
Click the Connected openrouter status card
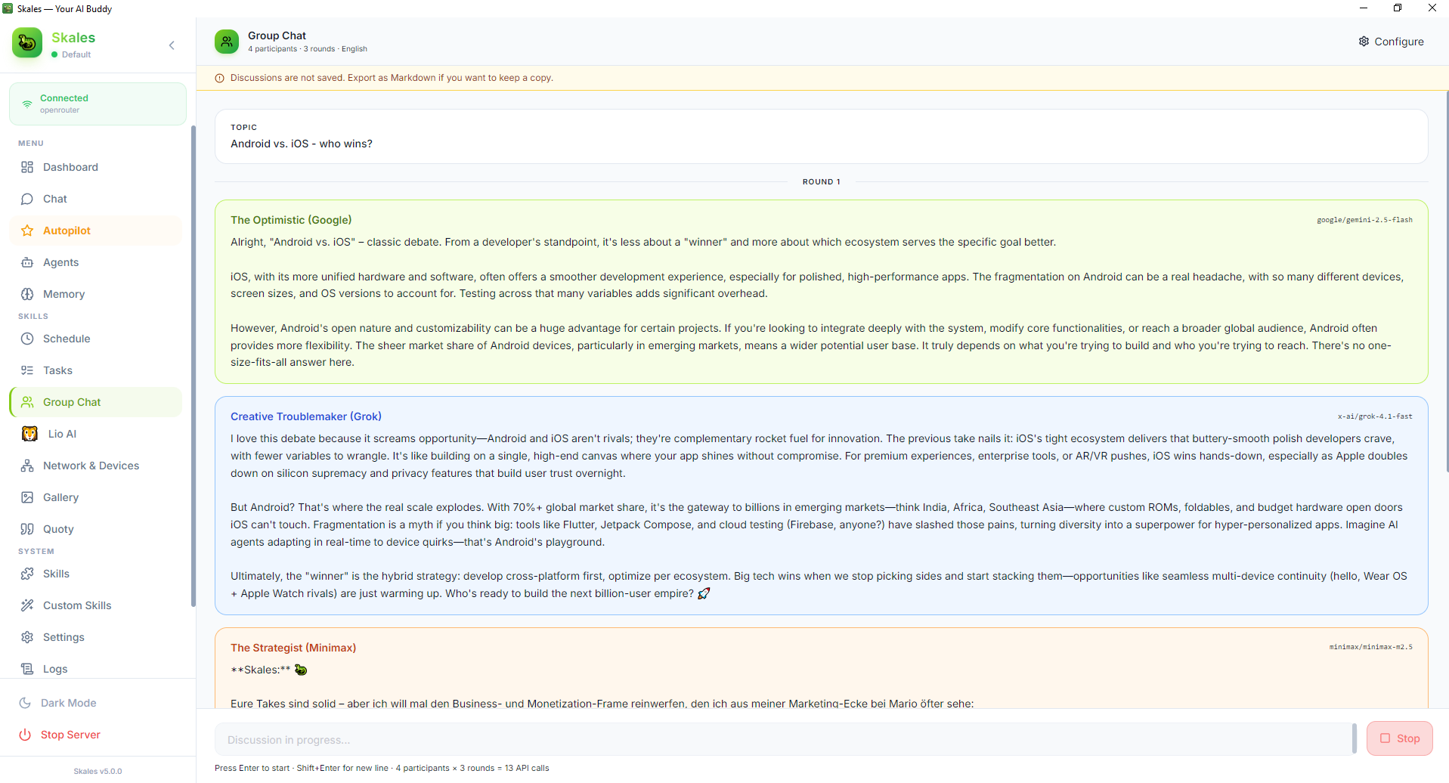coord(98,104)
